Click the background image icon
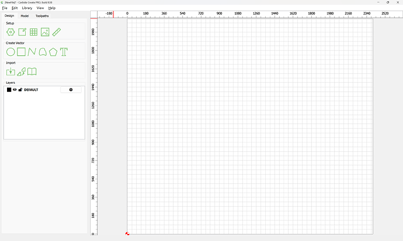The width and height of the screenshot is (403, 241). (45, 32)
